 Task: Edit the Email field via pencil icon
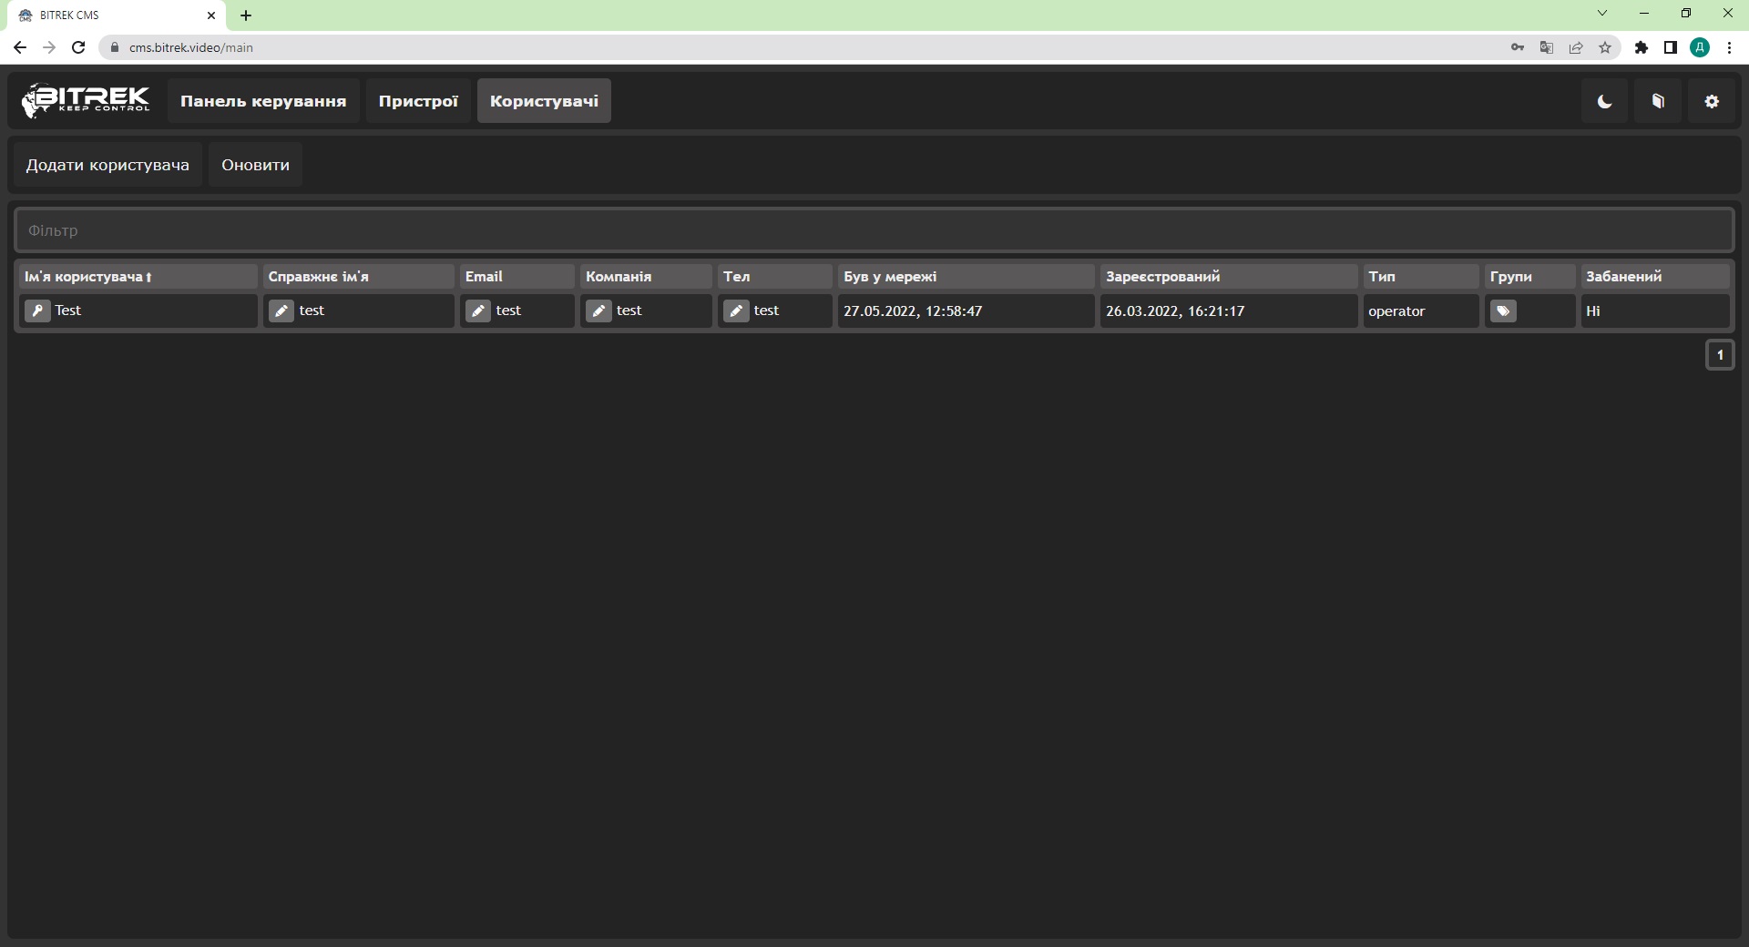(478, 311)
